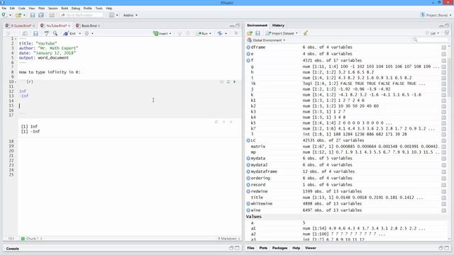This screenshot has height=255, width=454.
Task: Click the spell check icon in the editor
Action: point(46,33)
